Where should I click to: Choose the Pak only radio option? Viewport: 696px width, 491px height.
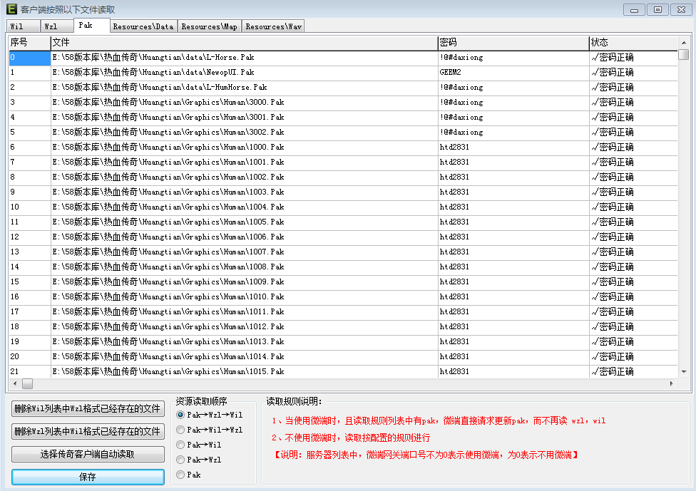tap(180, 475)
